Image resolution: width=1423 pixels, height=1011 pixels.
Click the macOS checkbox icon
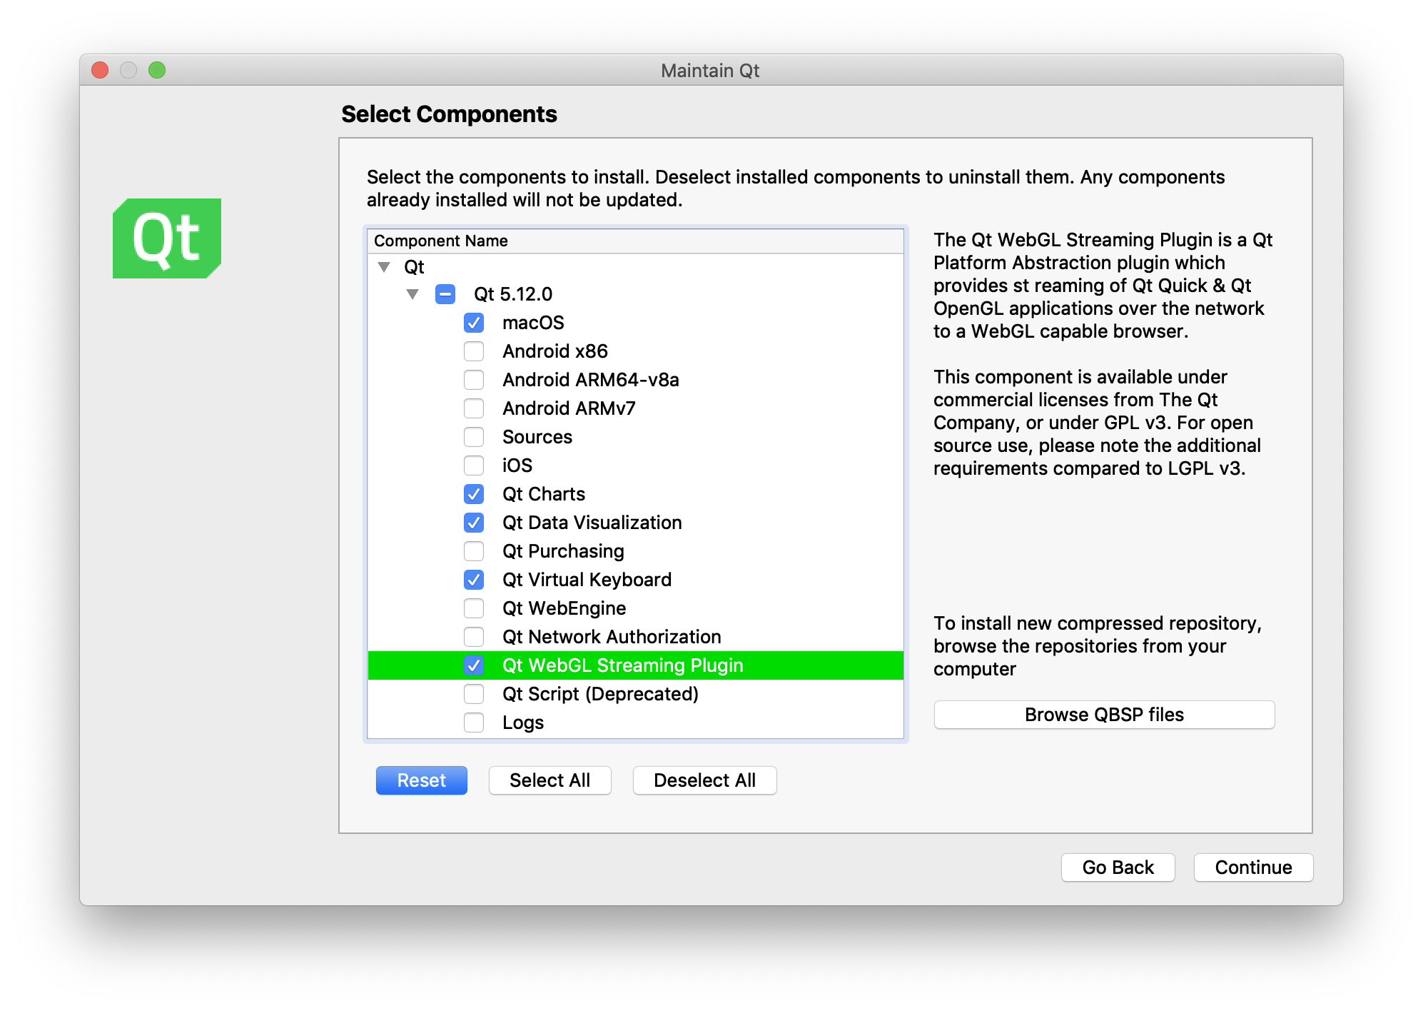pyautogui.click(x=472, y=323)
